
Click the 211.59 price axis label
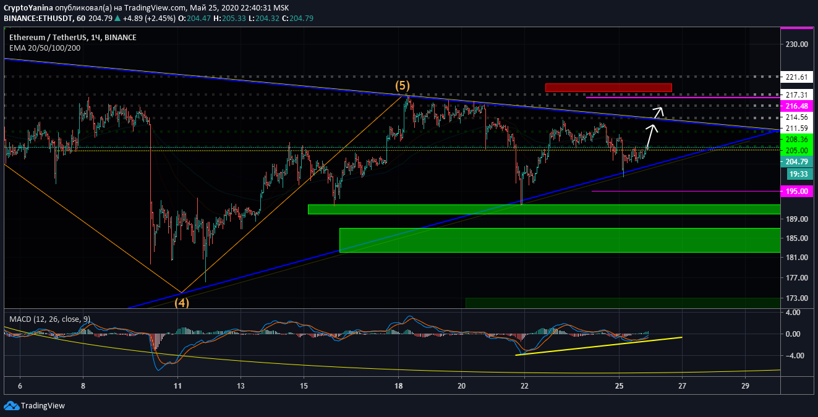tap(797, 128)
